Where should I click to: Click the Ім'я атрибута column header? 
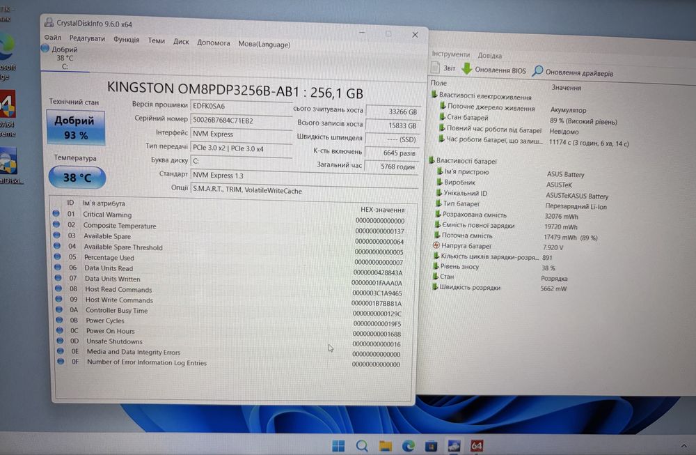coord(104,203)
